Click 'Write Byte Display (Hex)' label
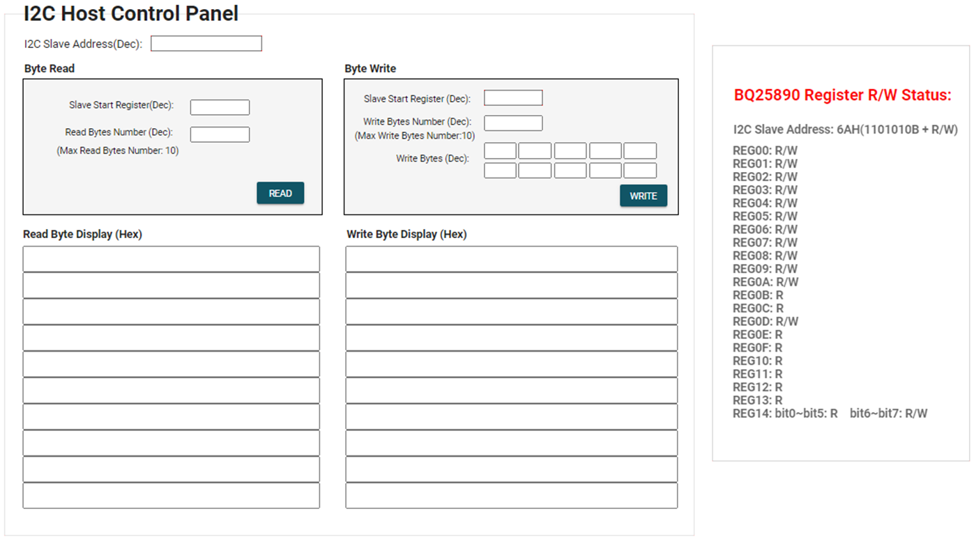The width and height of the screenshot is (976, 539). coord(406,235)
